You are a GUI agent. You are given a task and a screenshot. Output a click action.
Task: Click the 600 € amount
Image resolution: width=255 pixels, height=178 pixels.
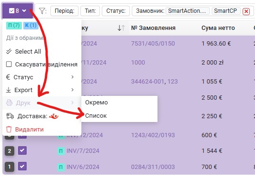coord(209,135)
